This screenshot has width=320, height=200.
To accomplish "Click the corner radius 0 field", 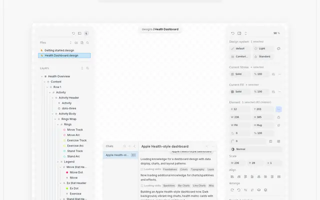I will pos(248,141).
